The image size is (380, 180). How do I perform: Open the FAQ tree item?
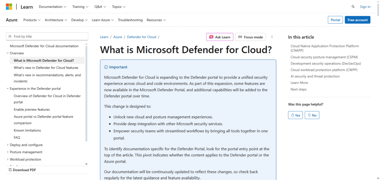click(x=17, y=137)
